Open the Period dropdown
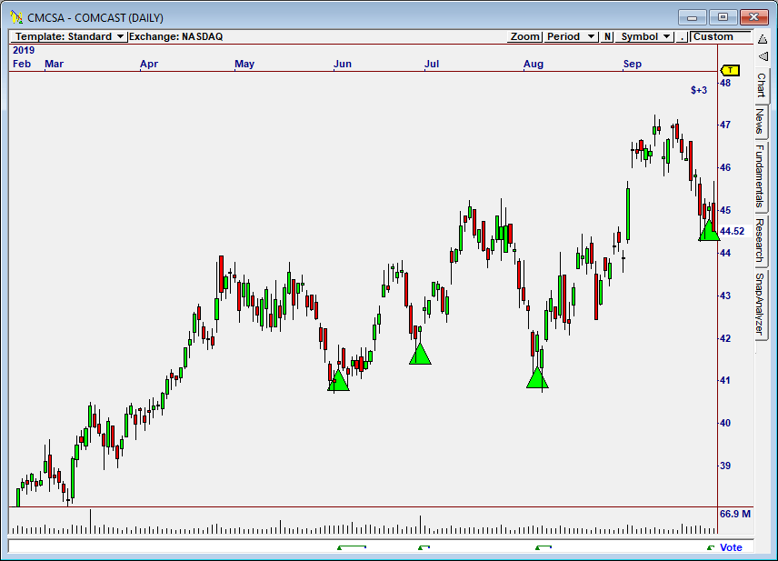778x561 pixels. (571, 36)
